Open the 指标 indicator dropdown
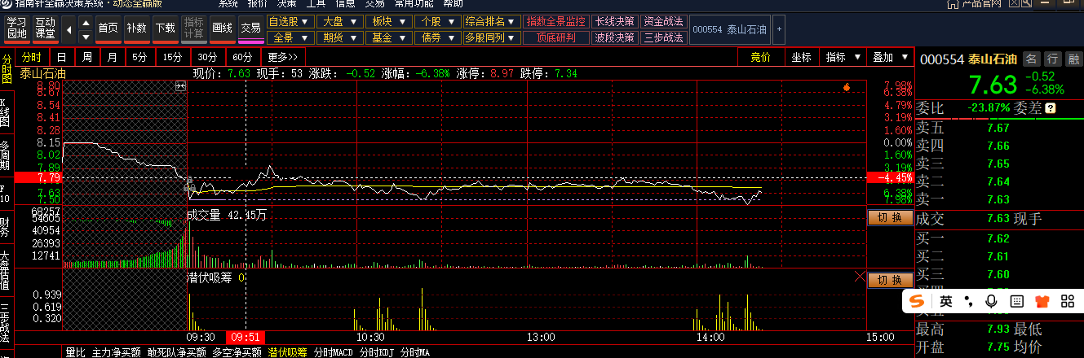Viewport: 1084px width, 358px height. [x=843, y=57]
